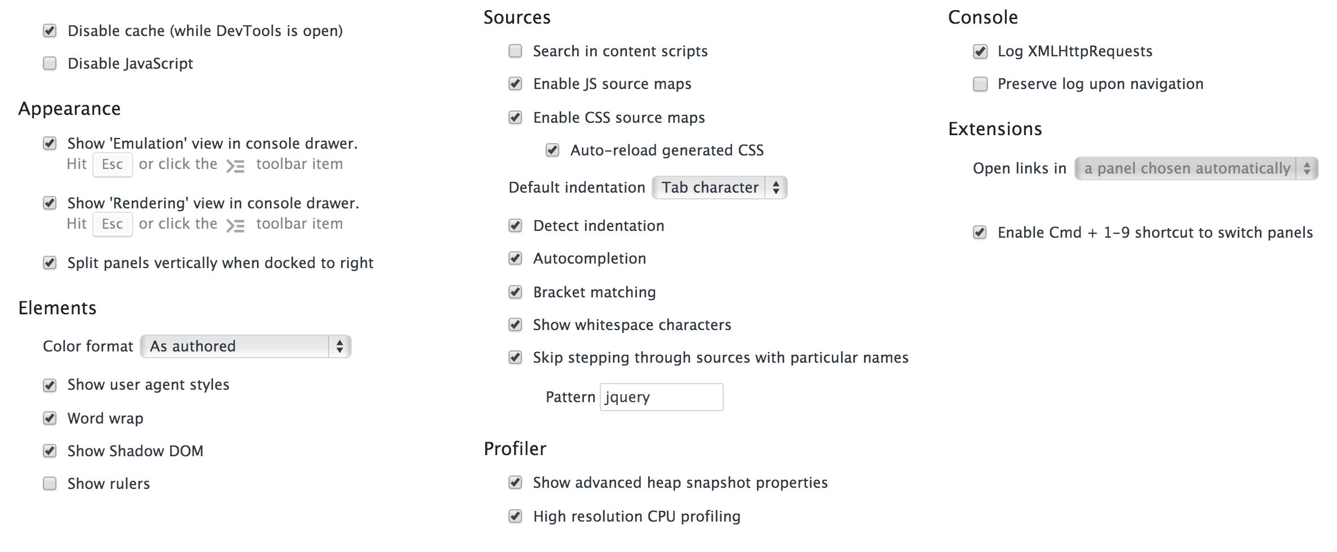The width and height of the screenshot is (1337, 552).
Task: Click Esc key hint under Emulation view
Action: (113, 164)
